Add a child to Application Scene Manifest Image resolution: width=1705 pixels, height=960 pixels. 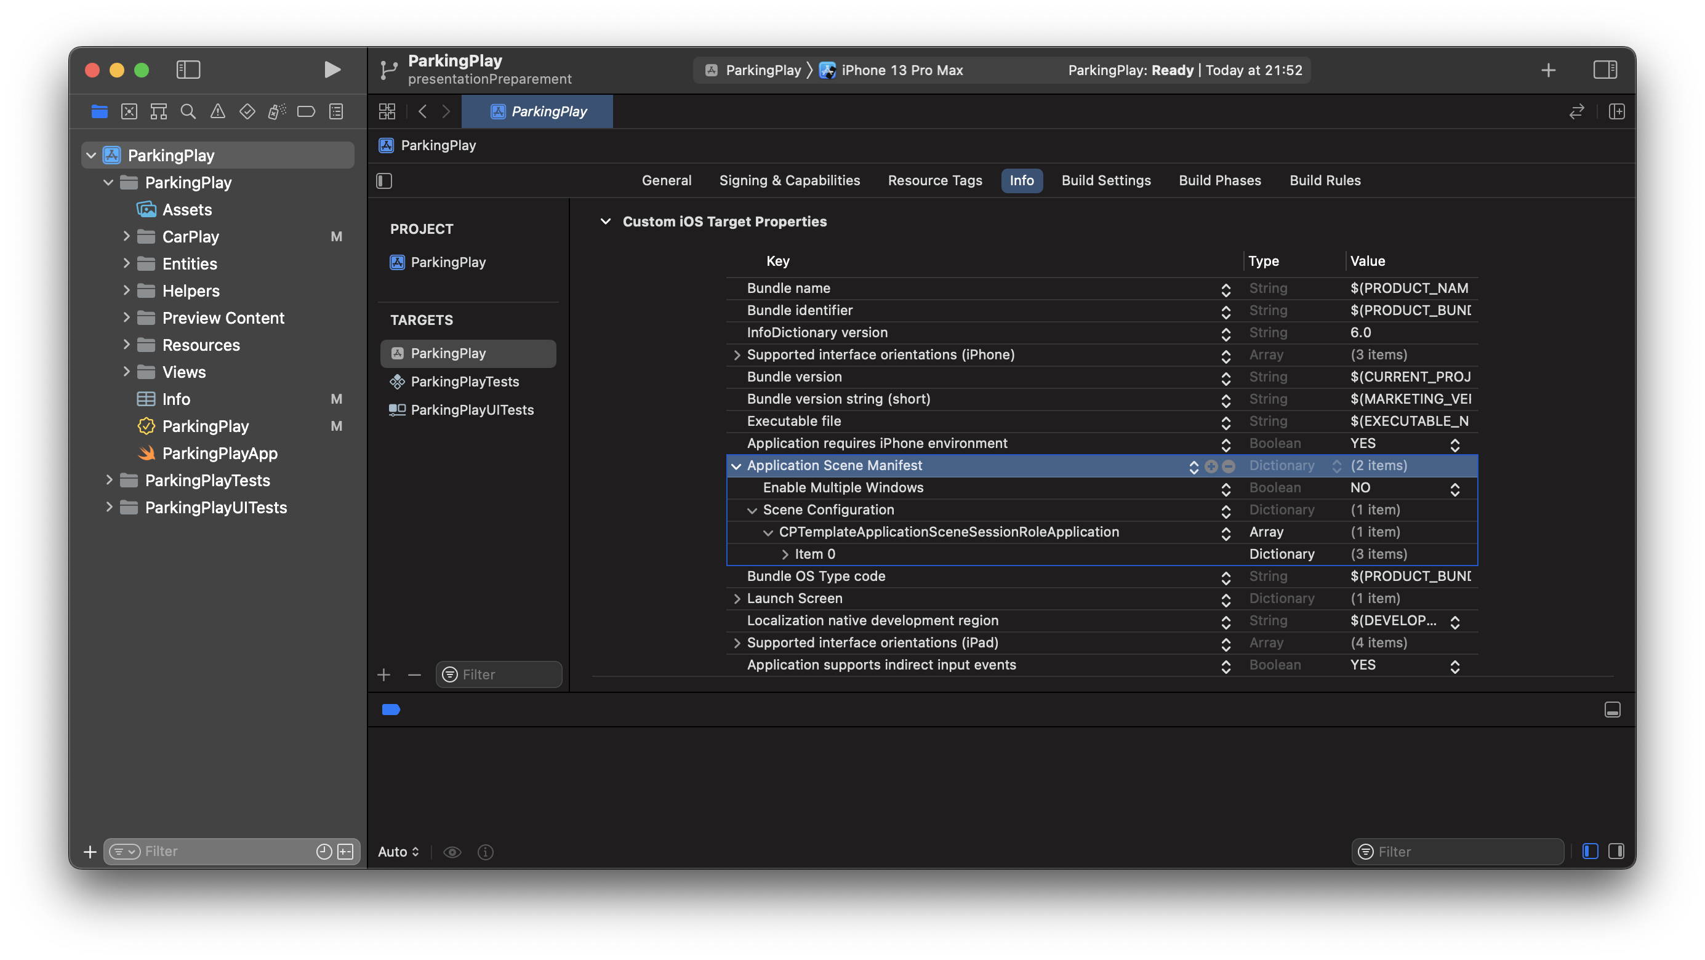click(1211, 466)
